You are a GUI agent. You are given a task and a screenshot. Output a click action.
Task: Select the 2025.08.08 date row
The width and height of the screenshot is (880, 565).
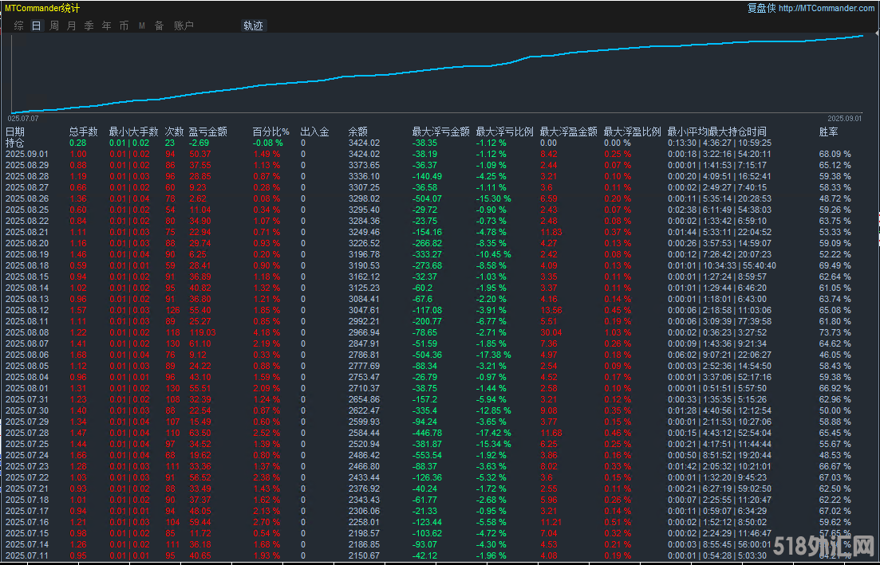point(27,332)
